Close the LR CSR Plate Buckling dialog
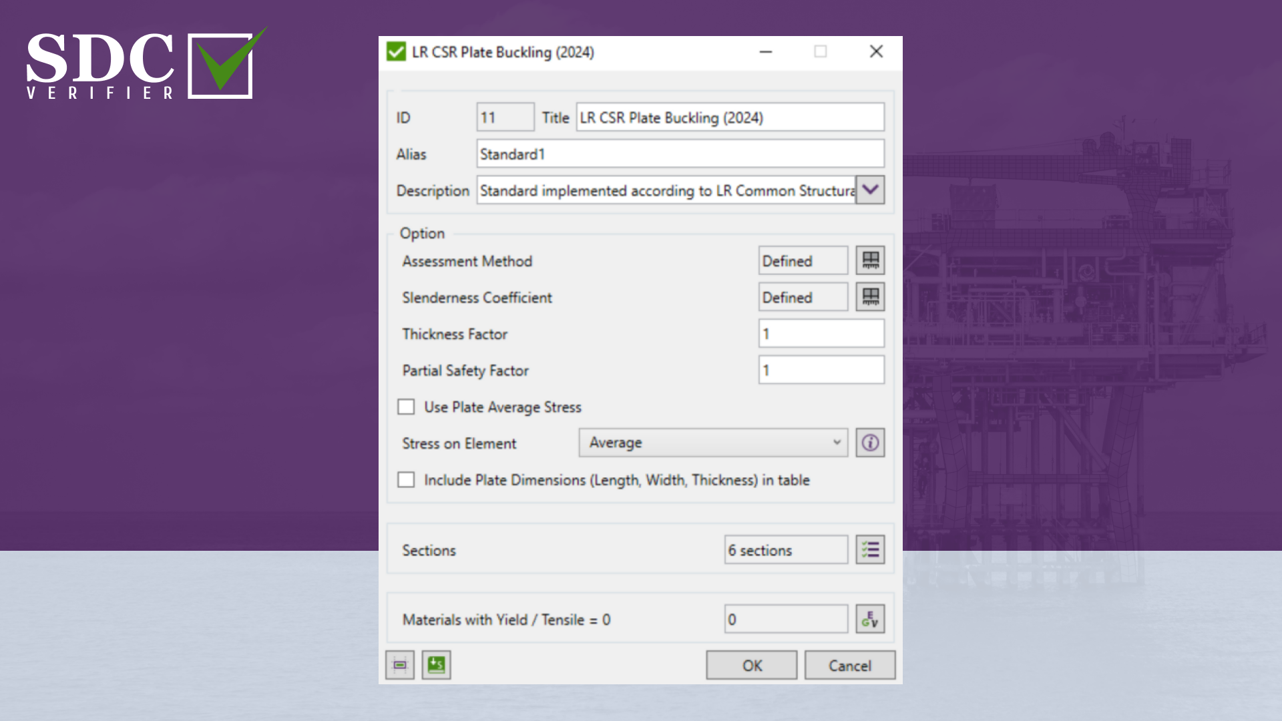This screenshot has height=721, width=1282. [x=876, y=51]
